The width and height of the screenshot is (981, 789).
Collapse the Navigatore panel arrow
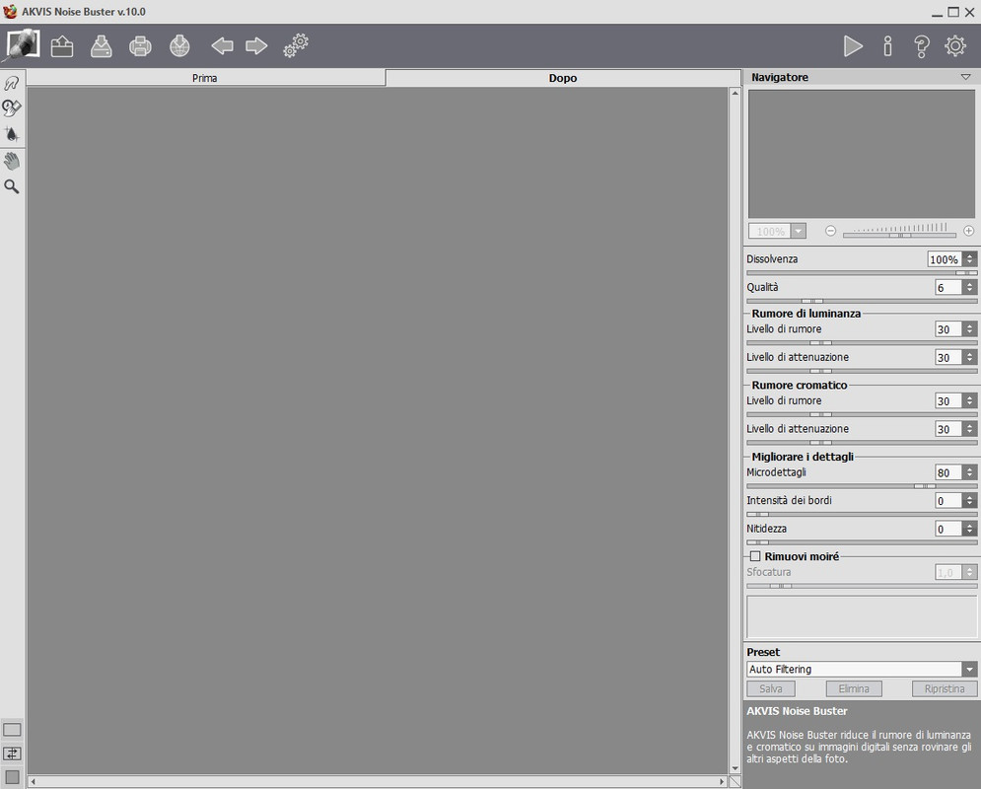(x=965, y=77)
